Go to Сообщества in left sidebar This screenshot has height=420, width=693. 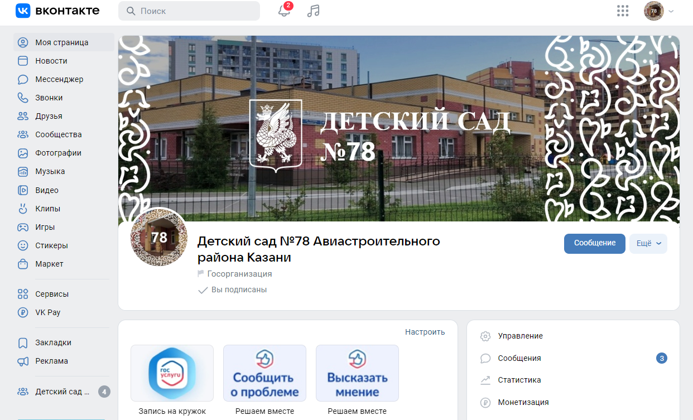[x=58, y=134]
